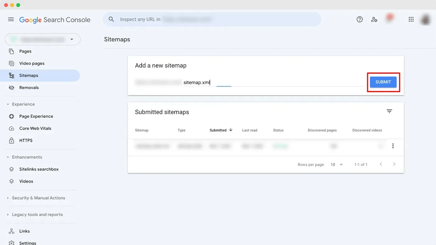Go to previous page of sitemaps
The height and width of the screenshot is (245, 436).
point(381,164)
